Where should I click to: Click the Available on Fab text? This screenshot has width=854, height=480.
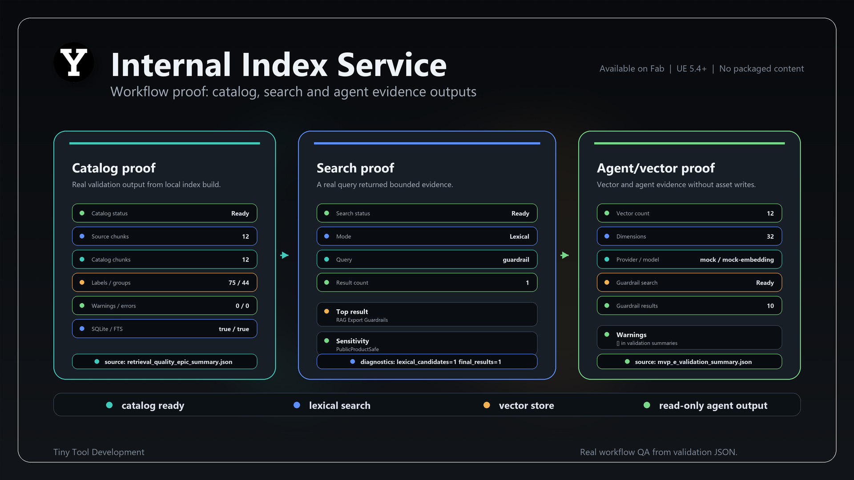632,68
